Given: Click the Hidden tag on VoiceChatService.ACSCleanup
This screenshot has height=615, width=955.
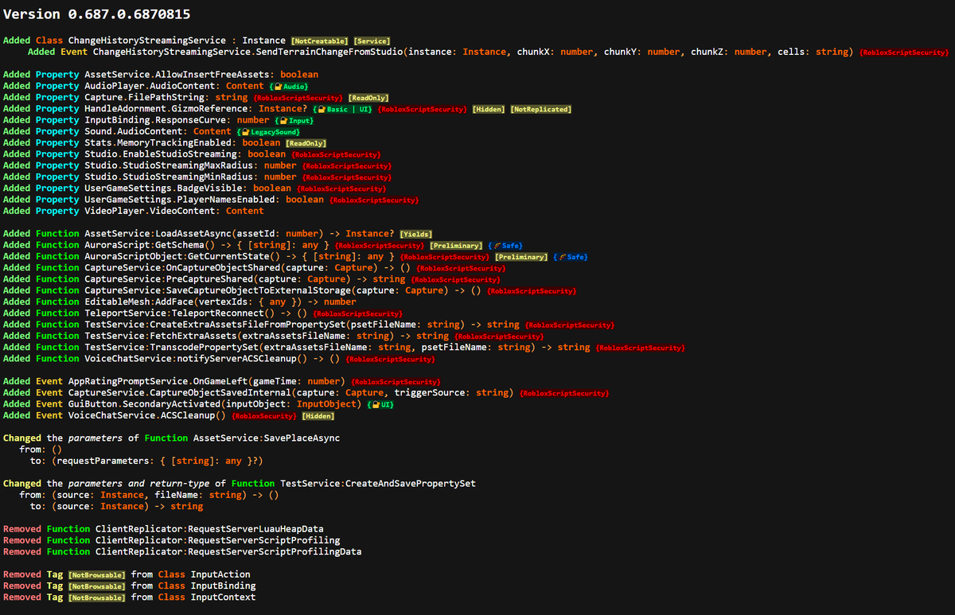Looking at the screenshot, I should point(318,415).
